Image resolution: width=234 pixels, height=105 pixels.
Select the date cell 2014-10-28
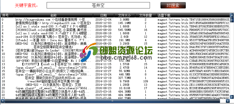pos(103,68)
